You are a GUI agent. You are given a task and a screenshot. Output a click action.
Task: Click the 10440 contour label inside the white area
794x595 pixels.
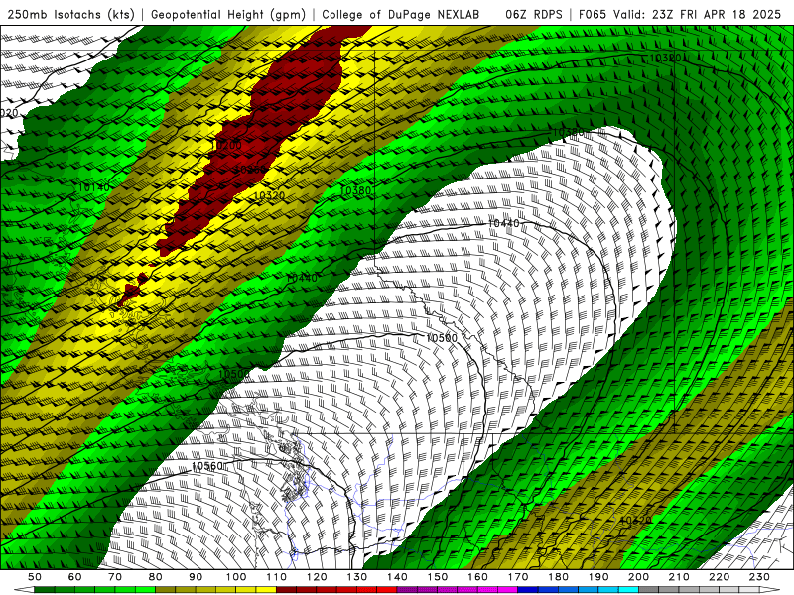coord(504,223)
